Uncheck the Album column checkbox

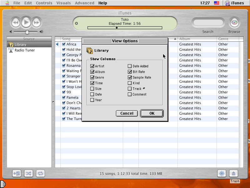(92, 72)
